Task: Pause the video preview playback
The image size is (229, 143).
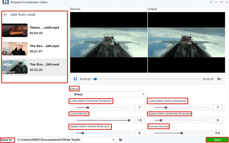Action: [x=75, y=79]
